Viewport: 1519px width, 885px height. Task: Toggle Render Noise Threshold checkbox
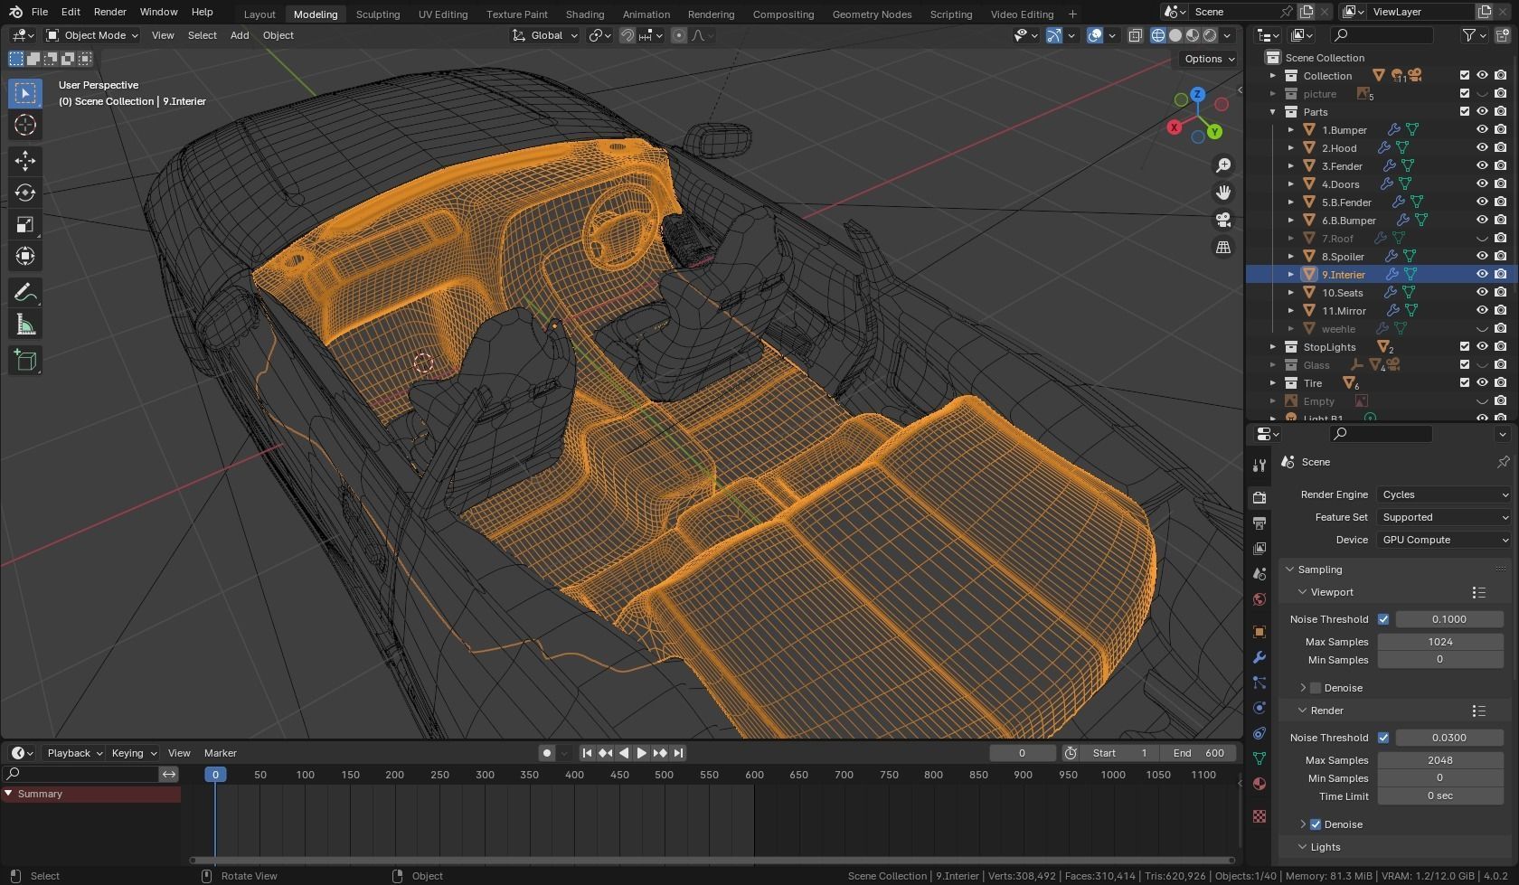click(1383, 738)
